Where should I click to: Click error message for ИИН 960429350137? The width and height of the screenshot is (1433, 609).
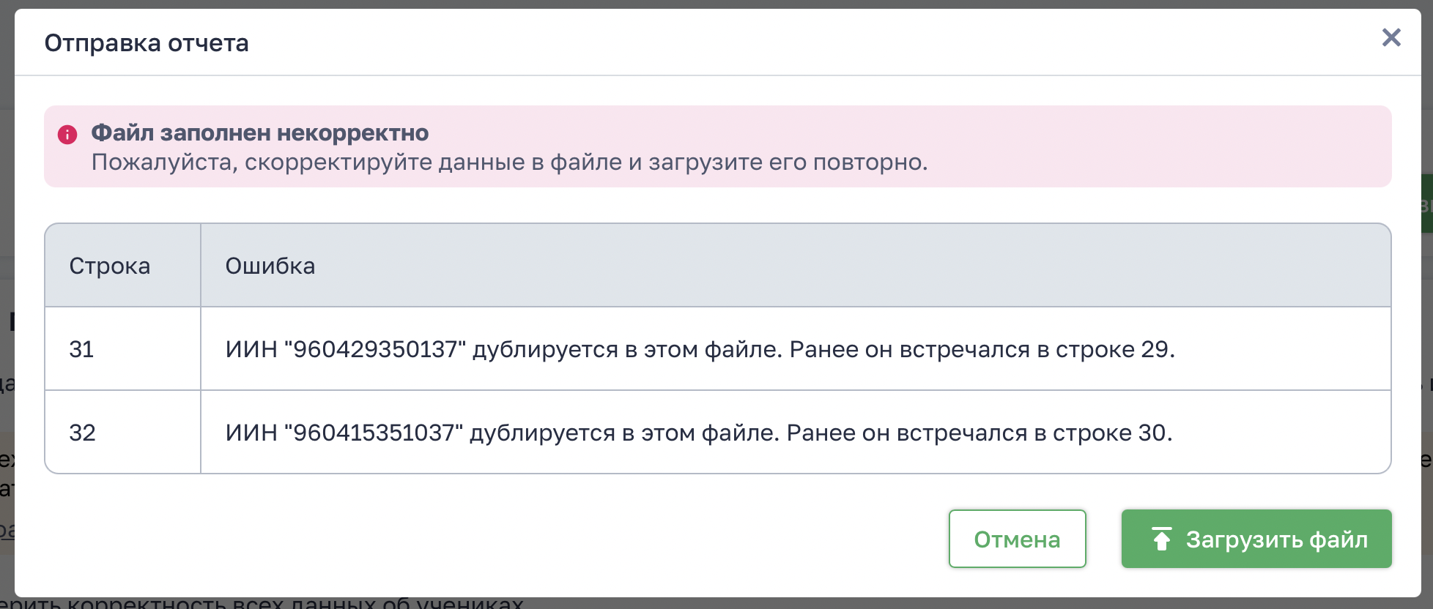coord(700,349)
